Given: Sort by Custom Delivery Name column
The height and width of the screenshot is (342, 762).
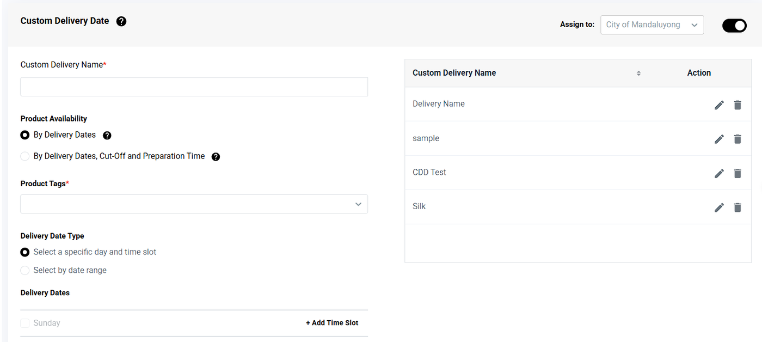Looking at the screenshot, I should tap(638, 74).
